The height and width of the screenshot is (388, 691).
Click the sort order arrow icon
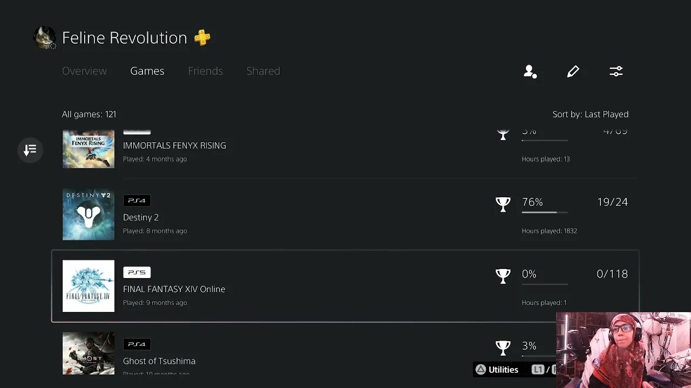[30, 150]
